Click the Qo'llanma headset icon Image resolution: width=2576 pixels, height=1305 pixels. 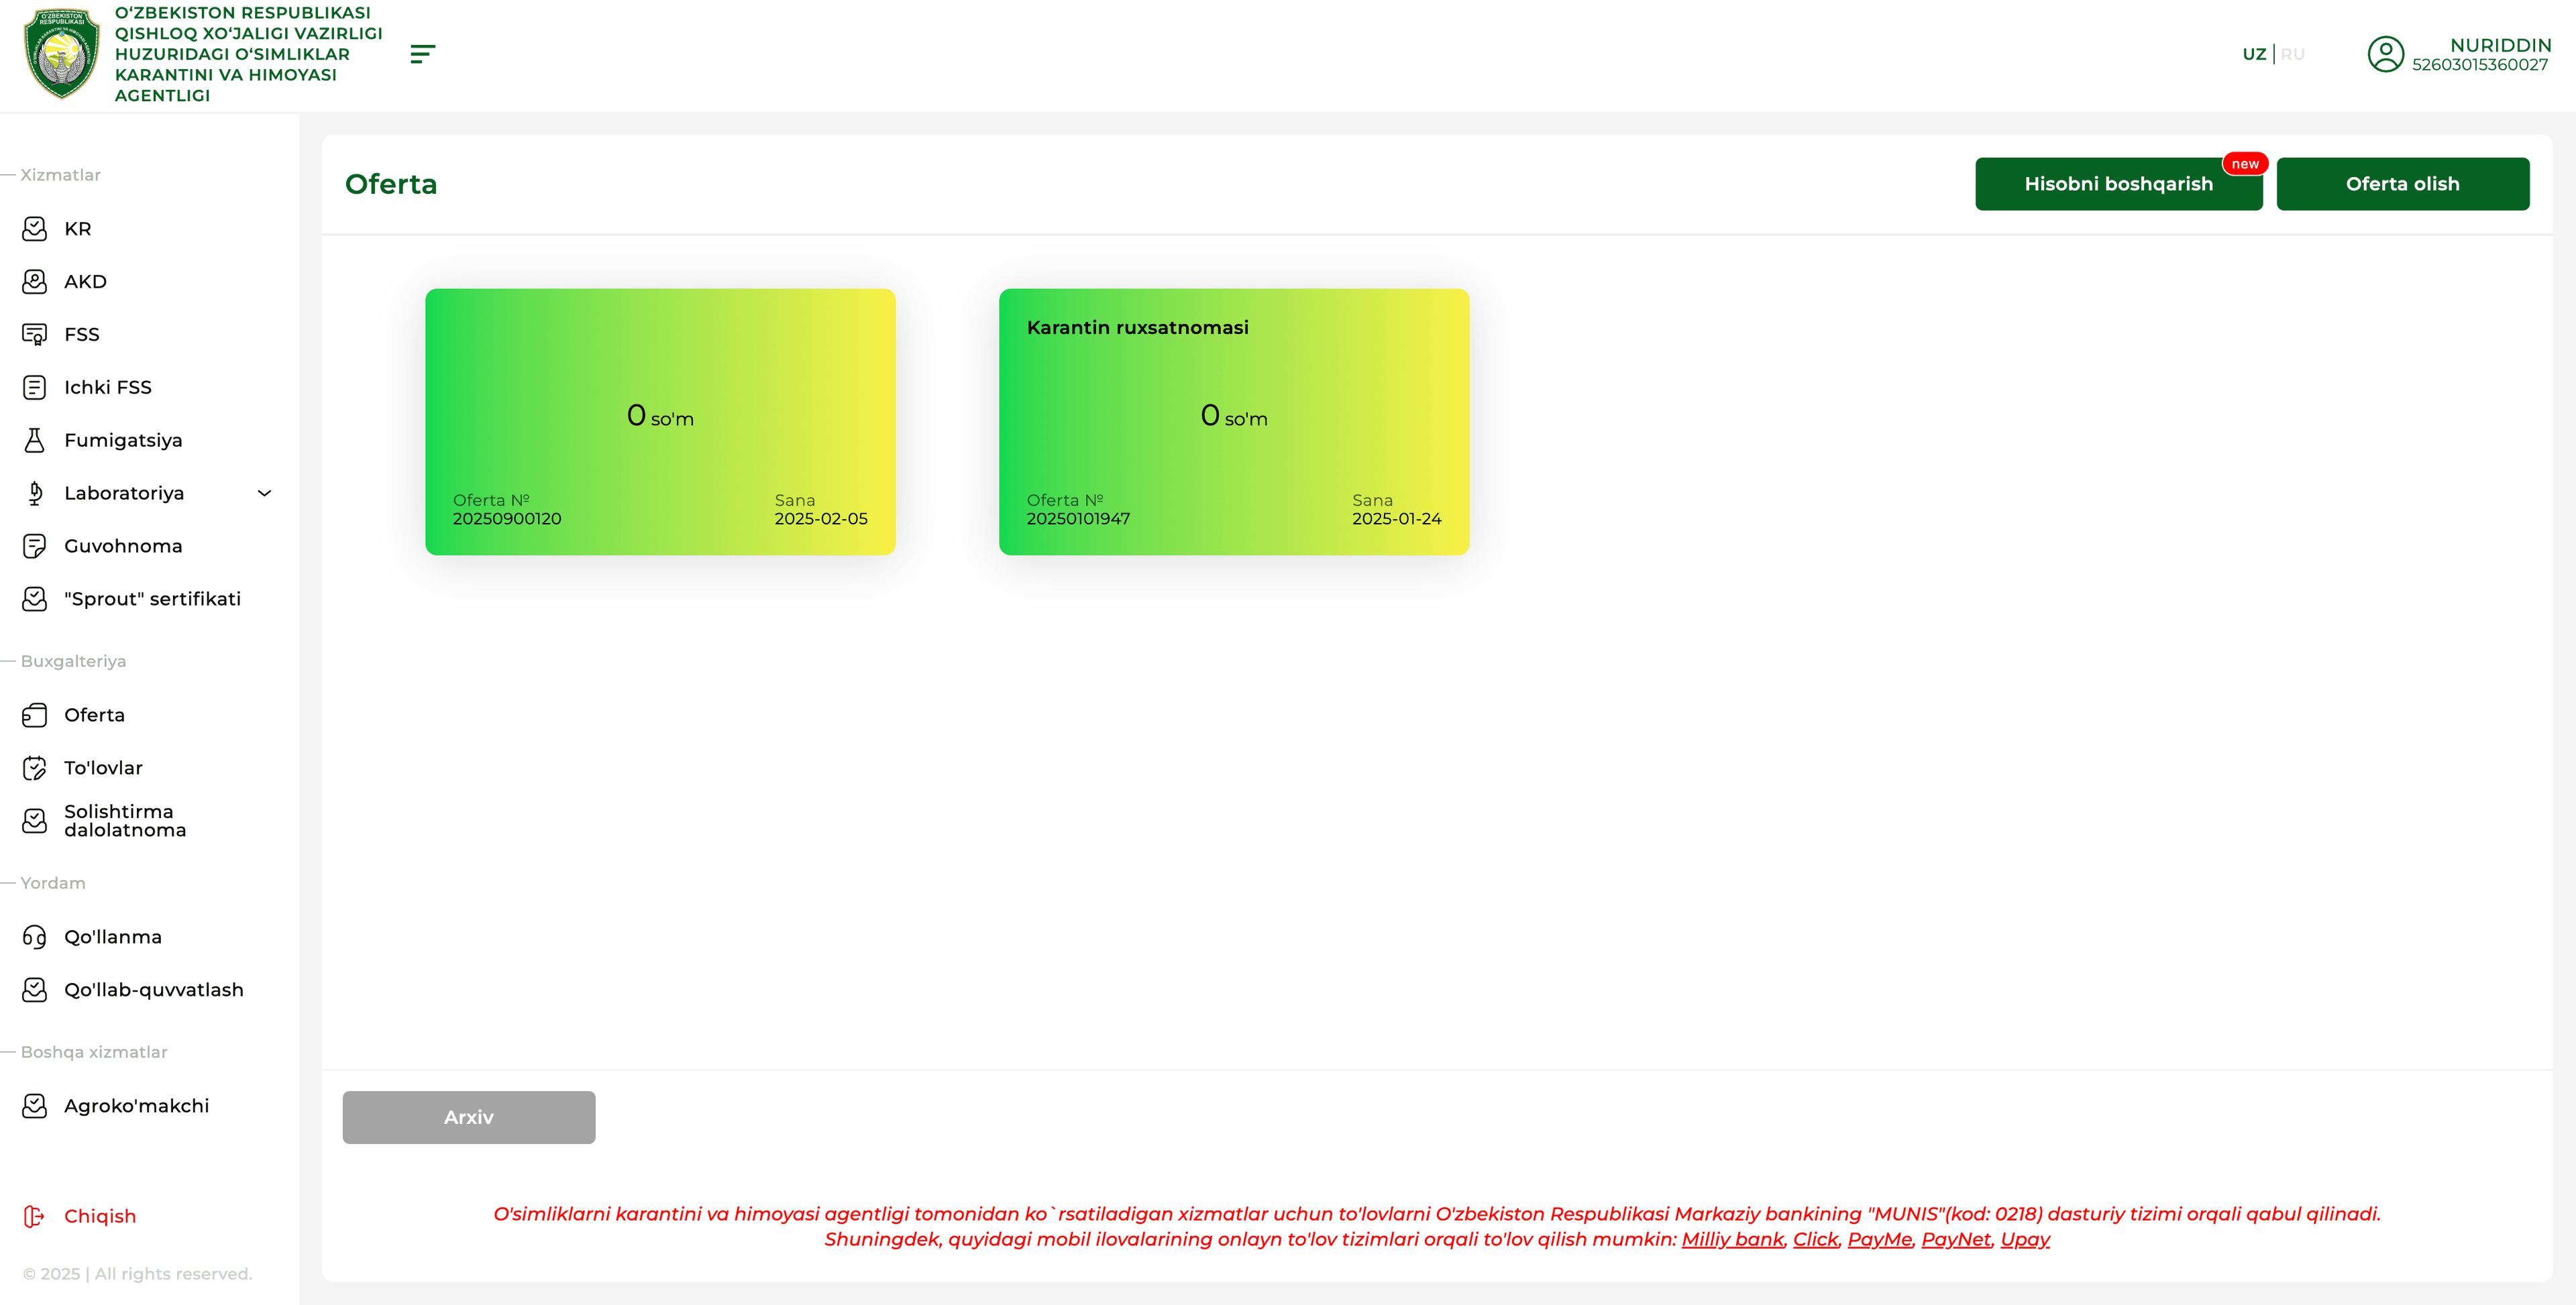(34, 937)
